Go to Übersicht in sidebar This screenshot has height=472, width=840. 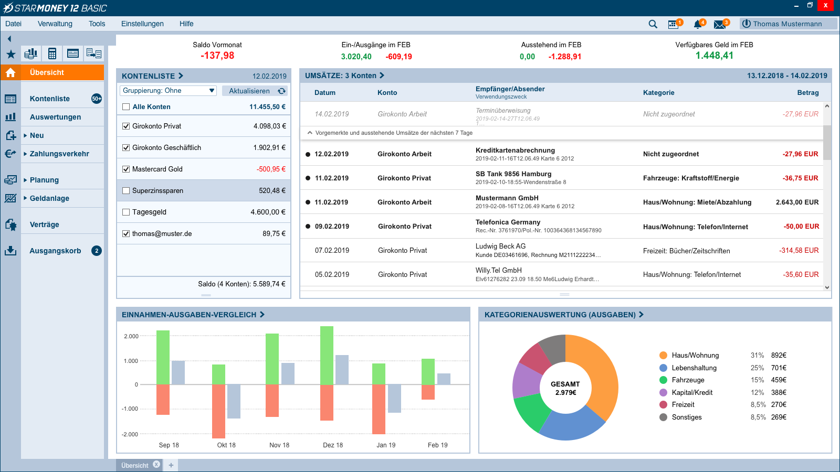pos(62,72)
